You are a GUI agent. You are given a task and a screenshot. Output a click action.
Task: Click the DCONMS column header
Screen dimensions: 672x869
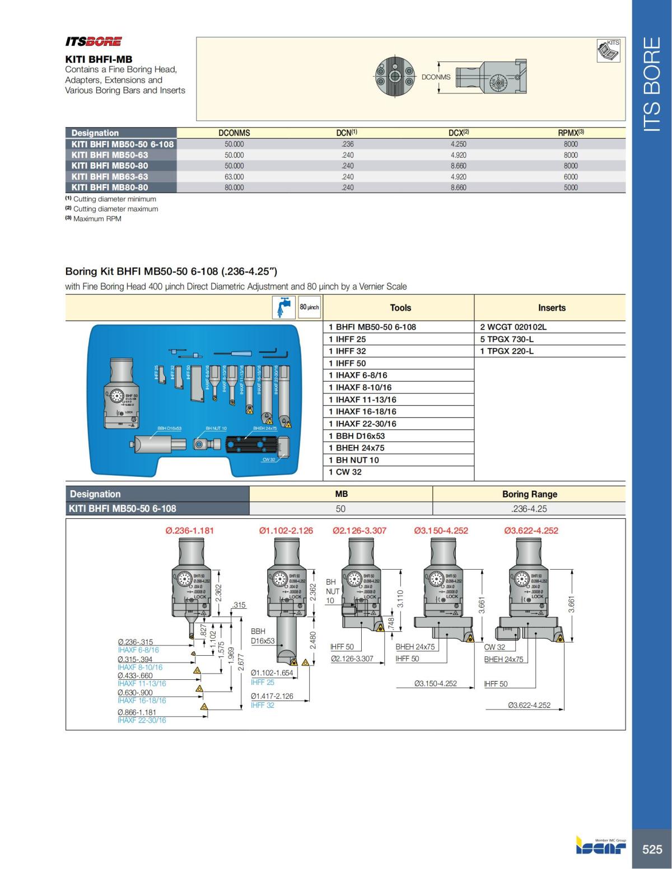[234, 133]
